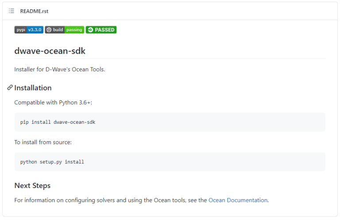Click the Next Steps section heading

click(x=32, y=185)
